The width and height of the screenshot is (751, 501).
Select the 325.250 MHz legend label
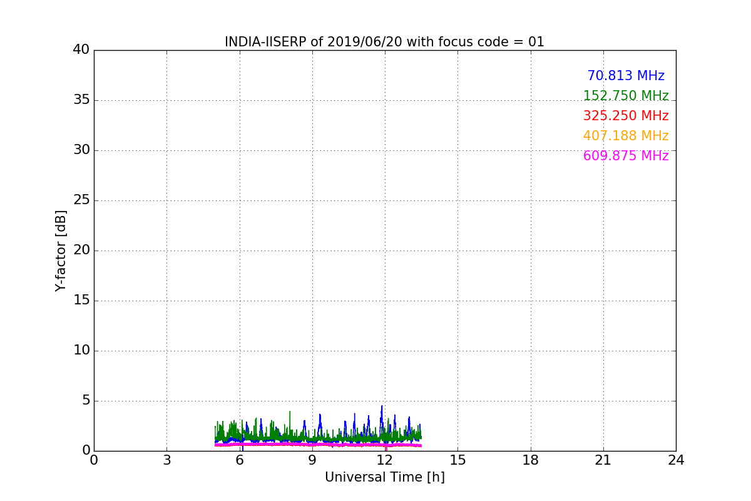point(626,116)
